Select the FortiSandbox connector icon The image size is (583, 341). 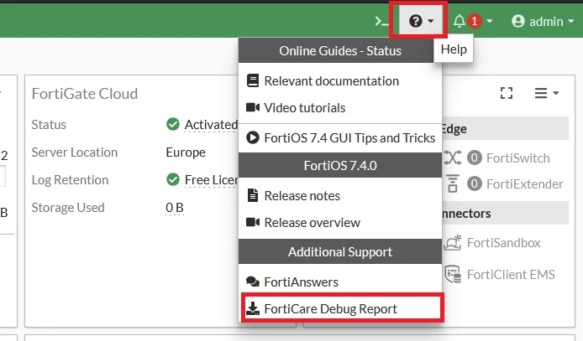(x=453, y=242)
